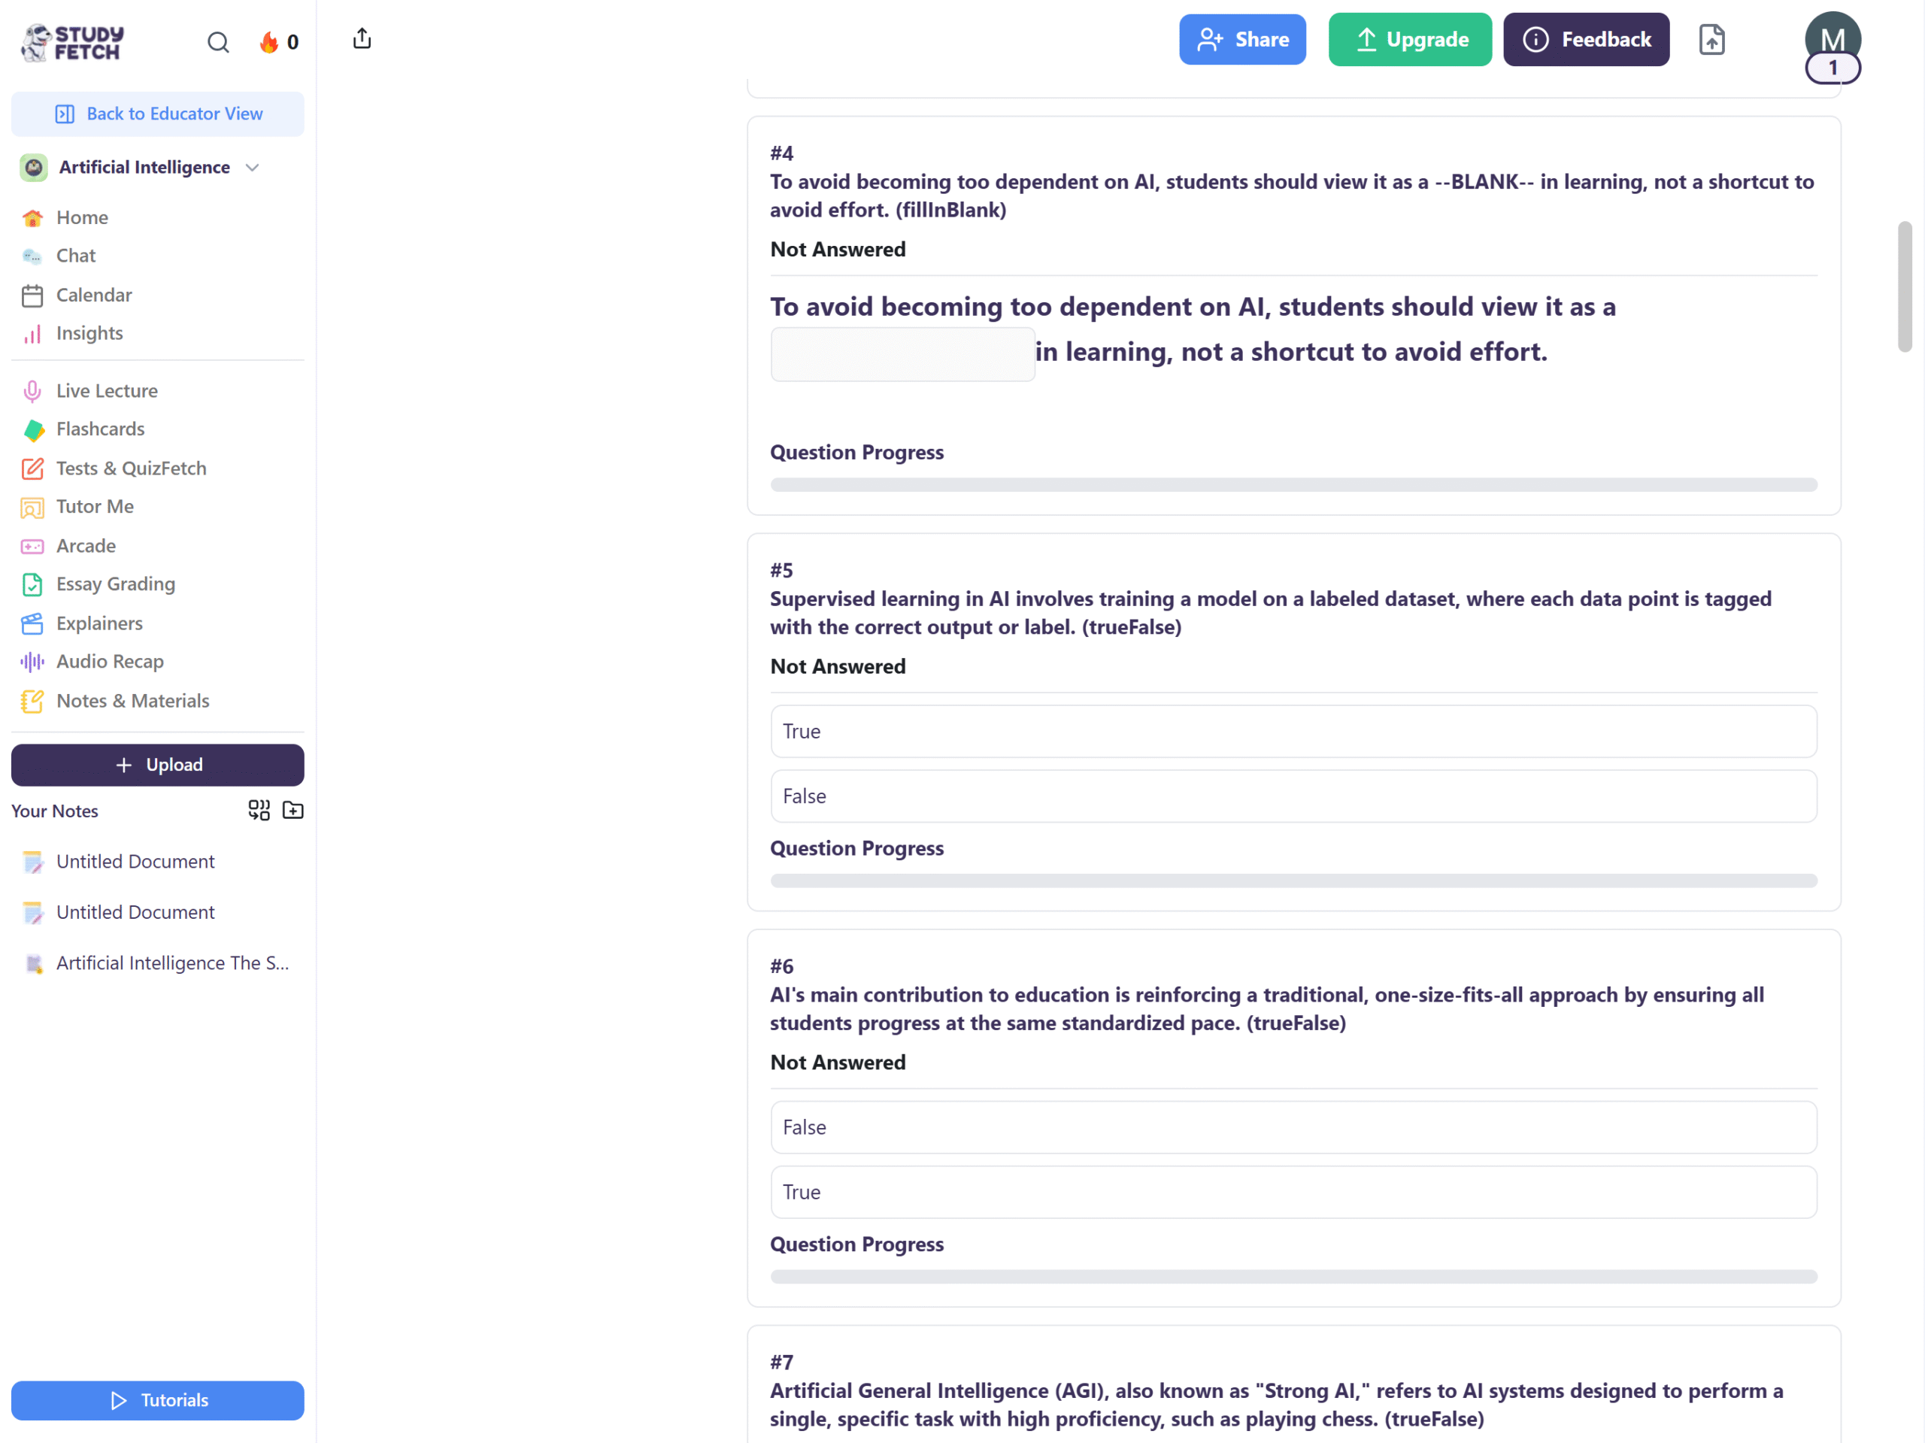Viewport: 1925px width, 1443px height.
Task: Open the streak flame counter
Action: [x=278, y=42]
